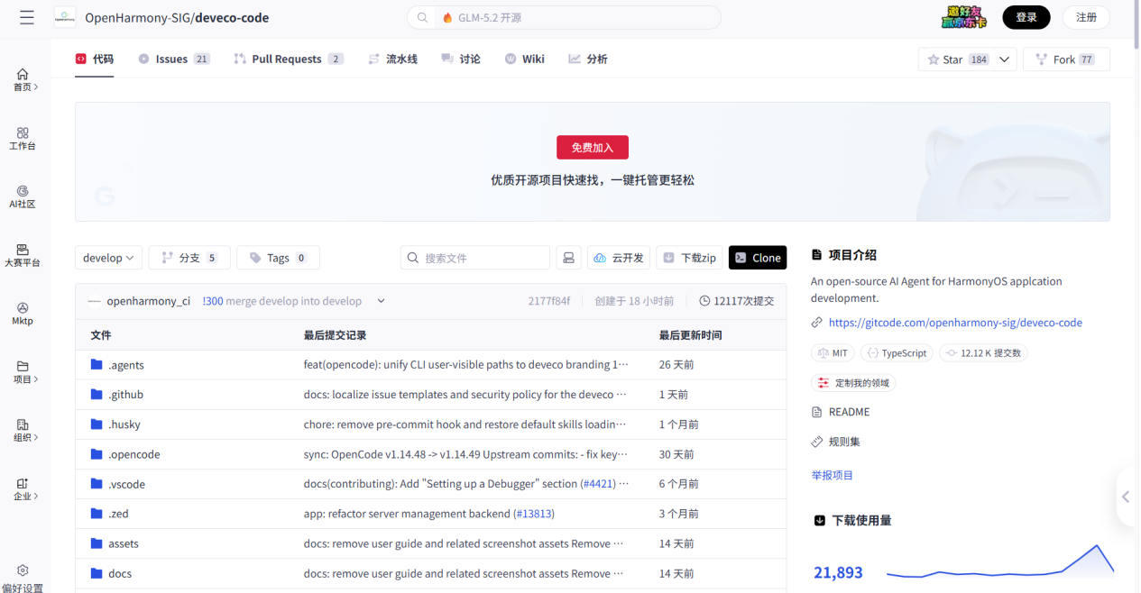Star the repository
This screenshot has height=593, width=1141.
pos(957,59)
